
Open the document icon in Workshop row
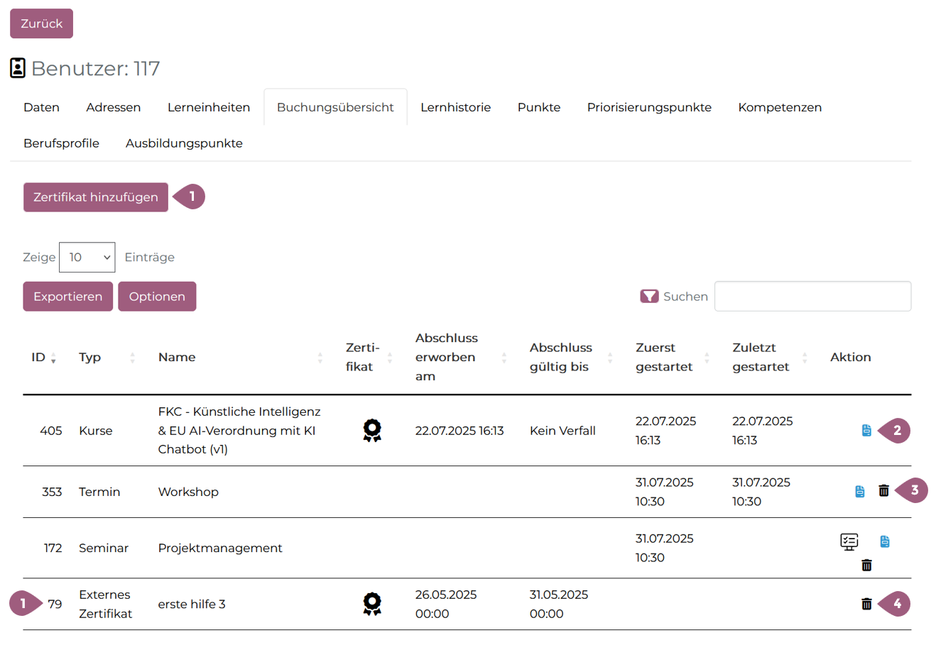[x=859, y=491]
